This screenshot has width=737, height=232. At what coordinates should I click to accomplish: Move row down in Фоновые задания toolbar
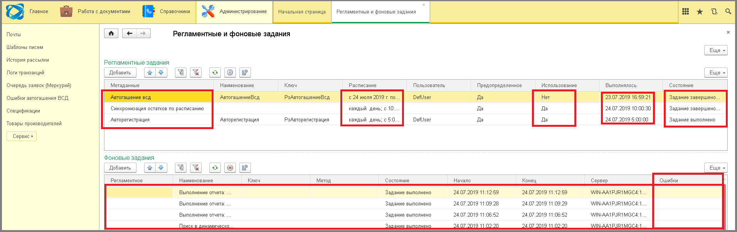pyautogui.click(x=161, y=168)
